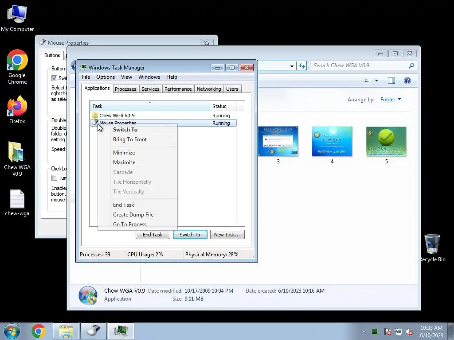Image resolution: width=454 pixels, height=340 pixels.
Task: Select Task Manager taskbar button
Action: coord(121,331)
